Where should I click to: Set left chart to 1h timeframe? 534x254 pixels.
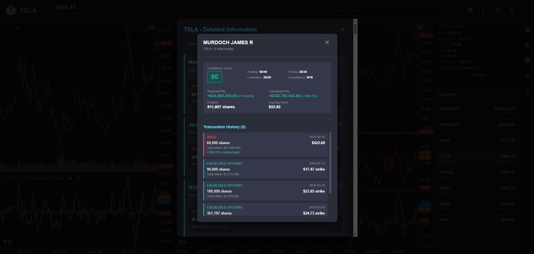(x=144, y=27)
